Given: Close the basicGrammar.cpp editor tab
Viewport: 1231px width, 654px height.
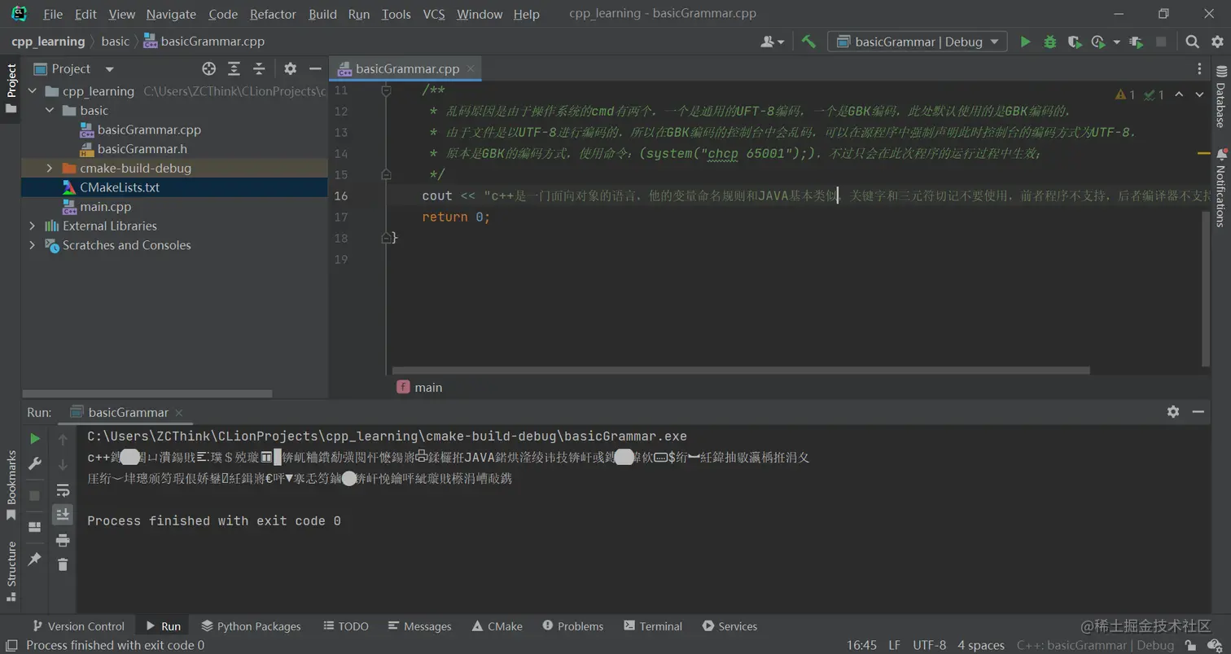Looking at the screenshot, I should [x=471, y=69].
